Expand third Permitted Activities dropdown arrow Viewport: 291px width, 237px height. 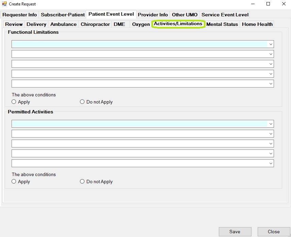271,144
